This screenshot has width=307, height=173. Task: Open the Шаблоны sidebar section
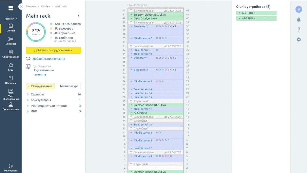[10, 81]
